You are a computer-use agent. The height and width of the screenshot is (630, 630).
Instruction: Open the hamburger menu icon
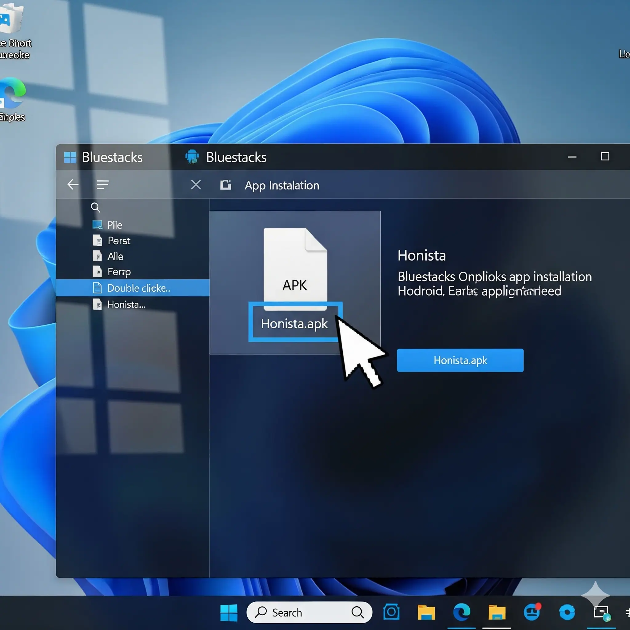[x=103, y=185]
